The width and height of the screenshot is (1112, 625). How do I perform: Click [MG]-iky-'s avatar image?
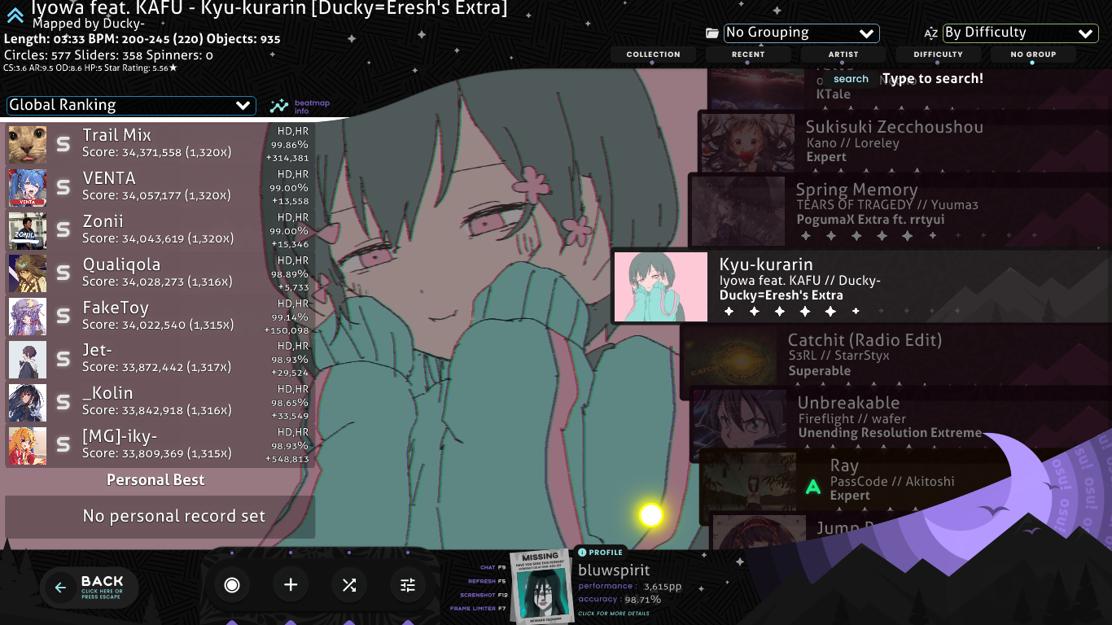point(28,447)
